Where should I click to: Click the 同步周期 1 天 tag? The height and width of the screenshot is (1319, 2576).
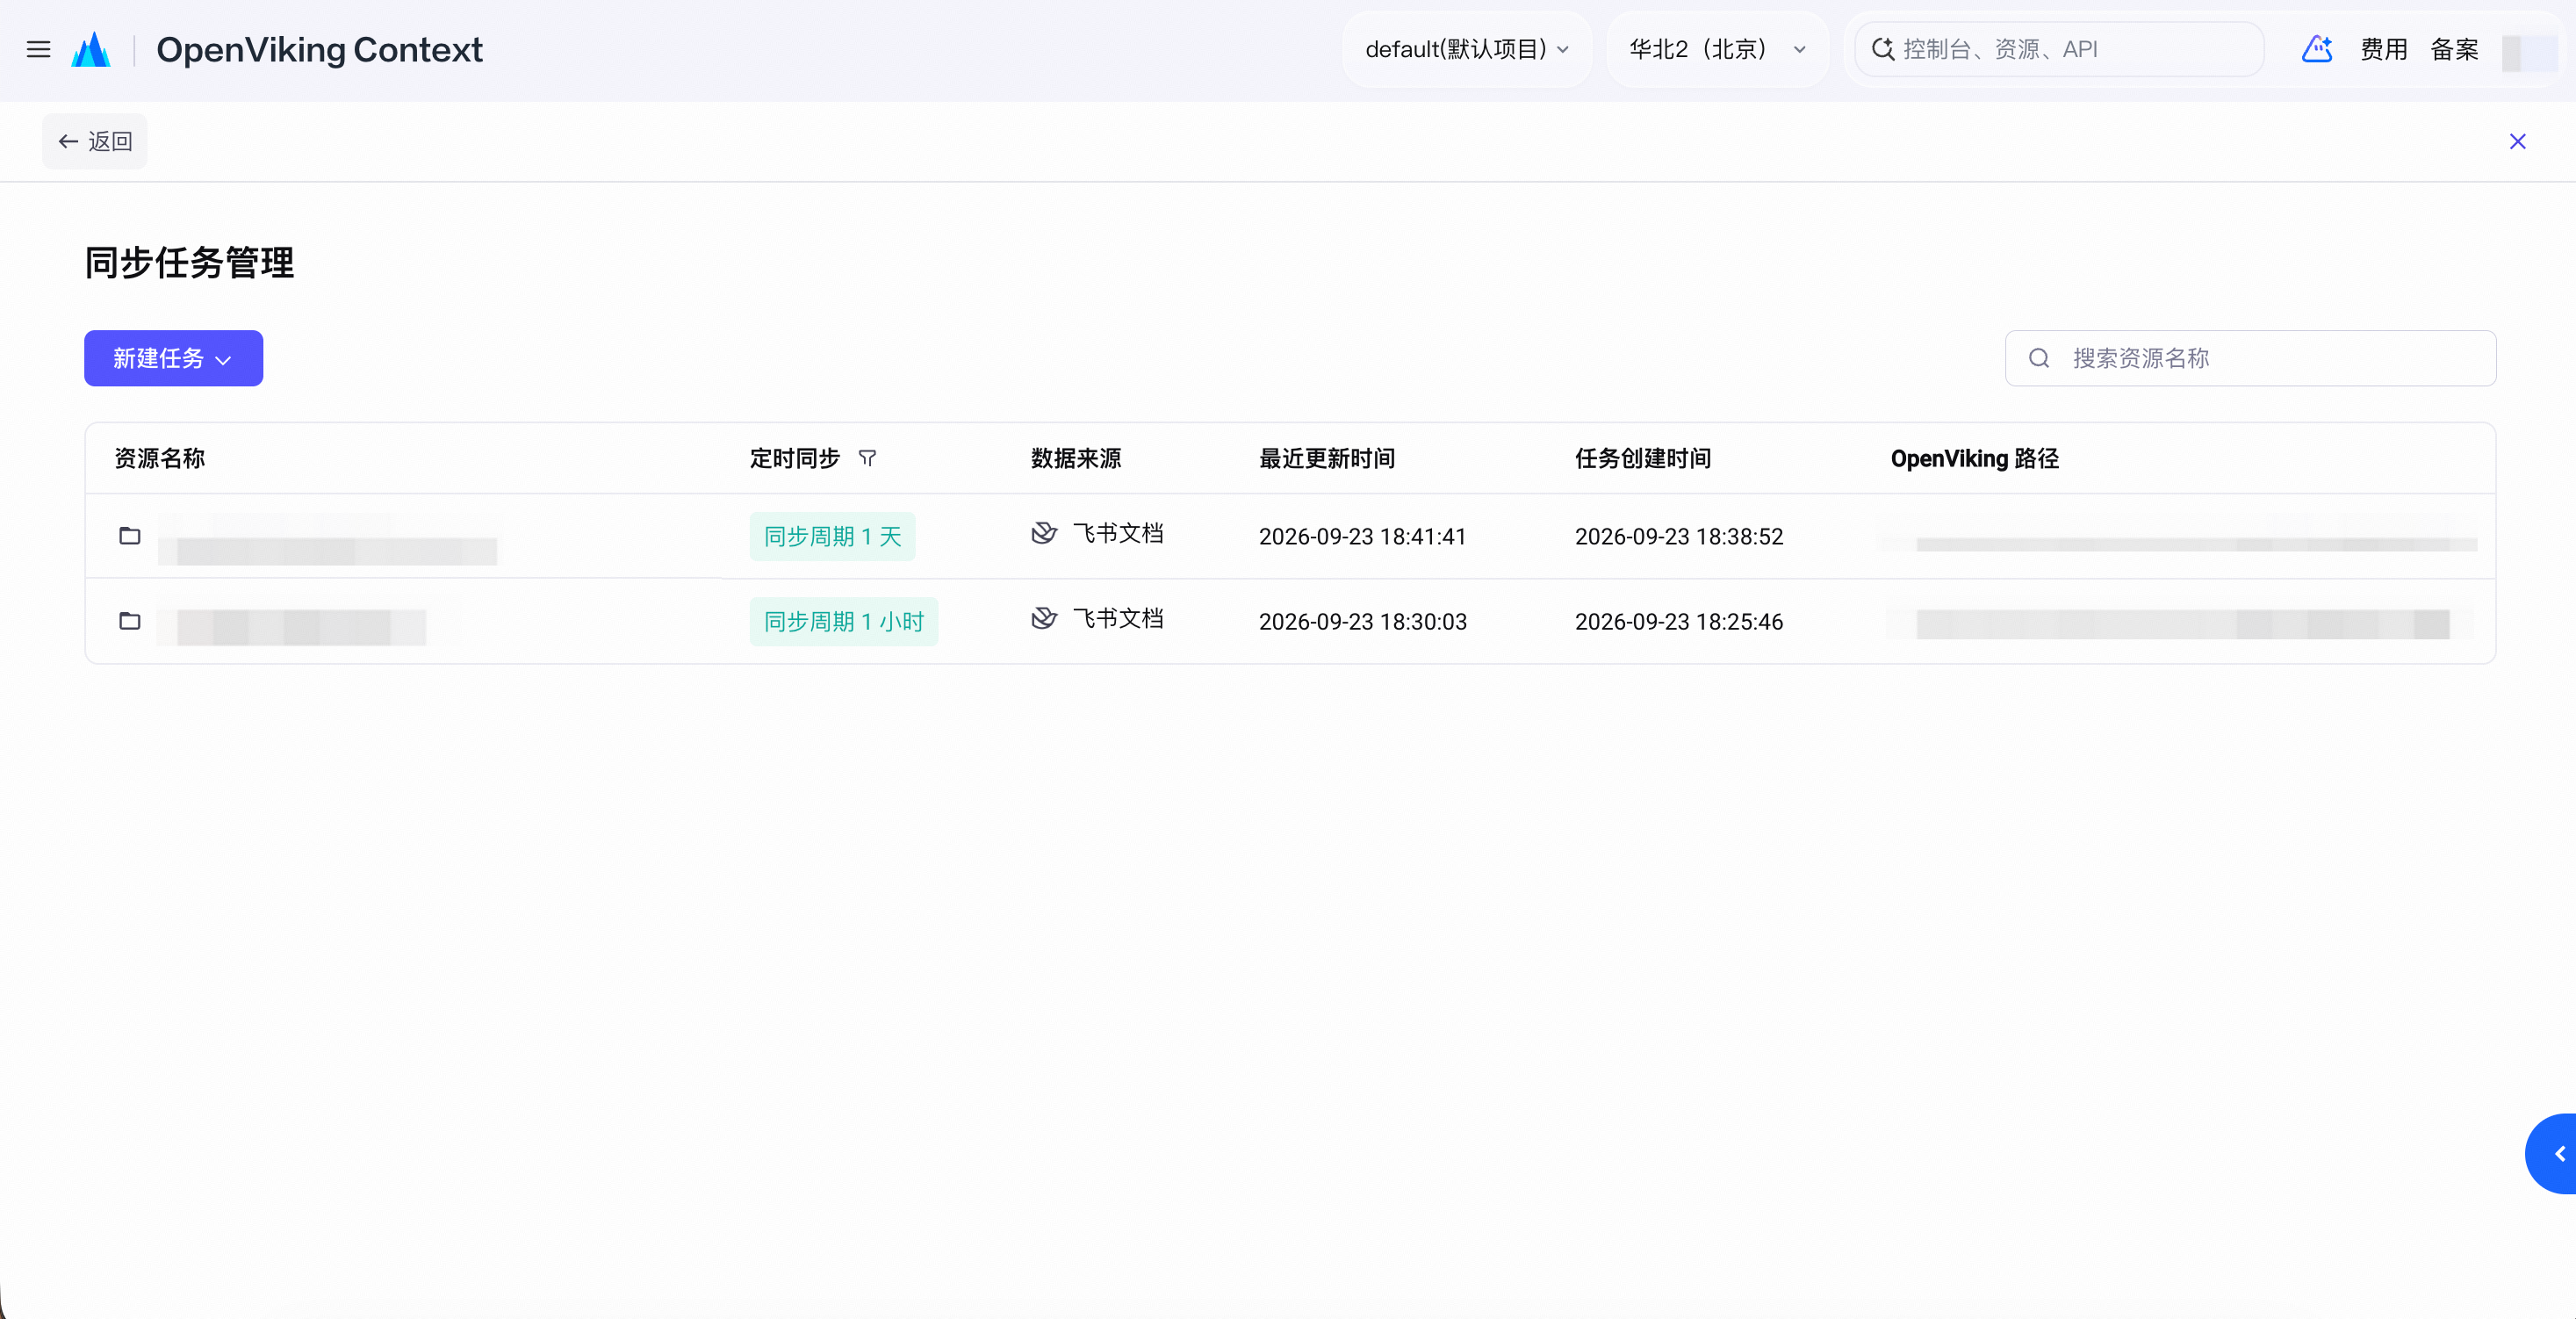[x=832, y=537]
